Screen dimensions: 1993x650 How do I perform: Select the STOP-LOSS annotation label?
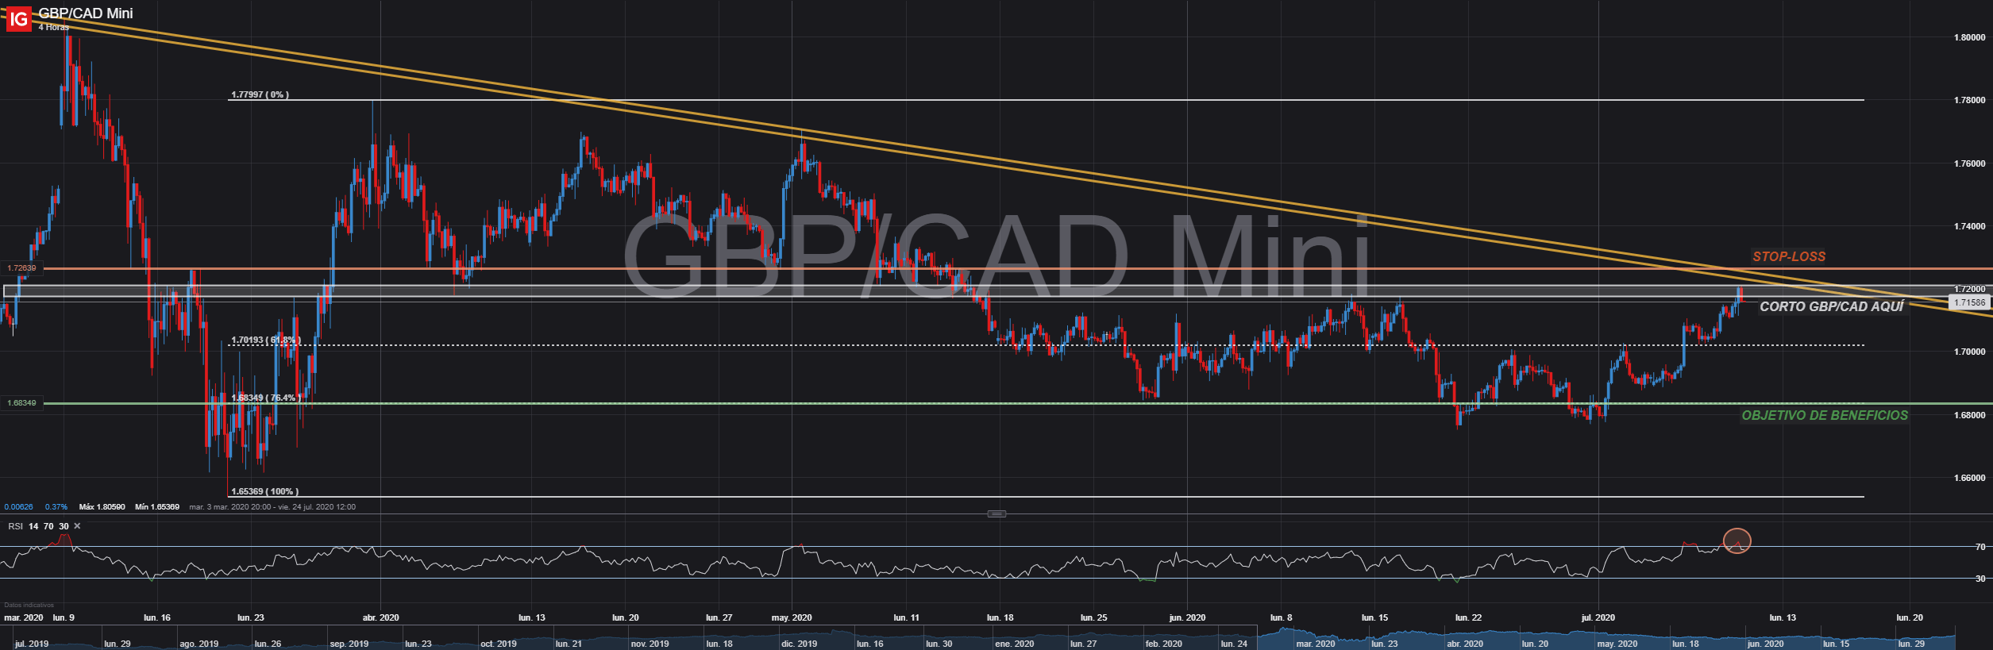point(1789,256)
